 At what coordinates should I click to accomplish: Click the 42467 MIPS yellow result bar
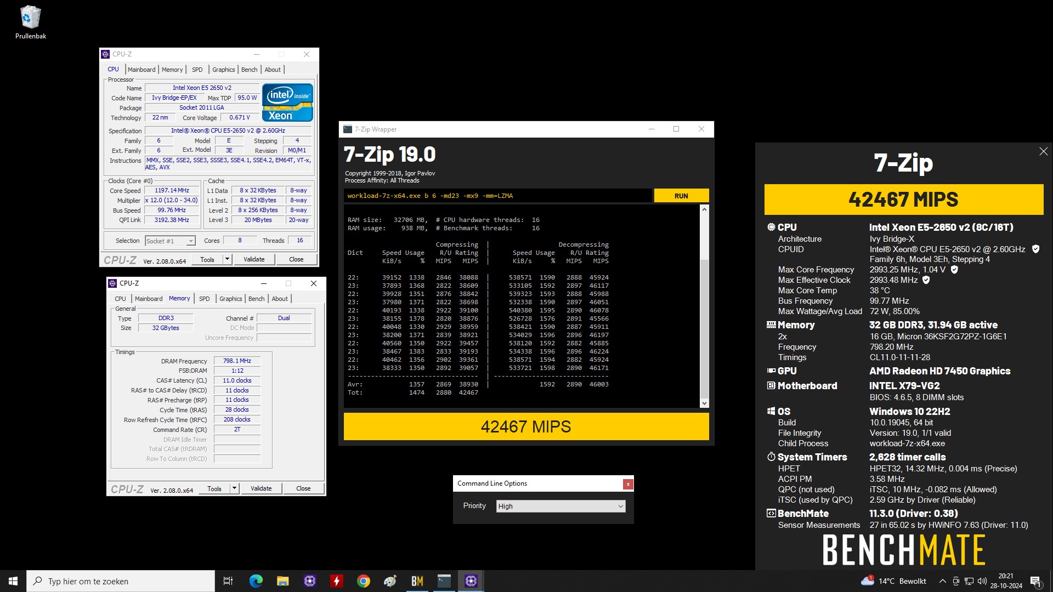(x=526, y=426)
